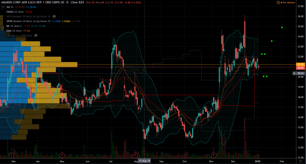Click the Feb label on time axis
306x164 pixels.
[281, 162]
